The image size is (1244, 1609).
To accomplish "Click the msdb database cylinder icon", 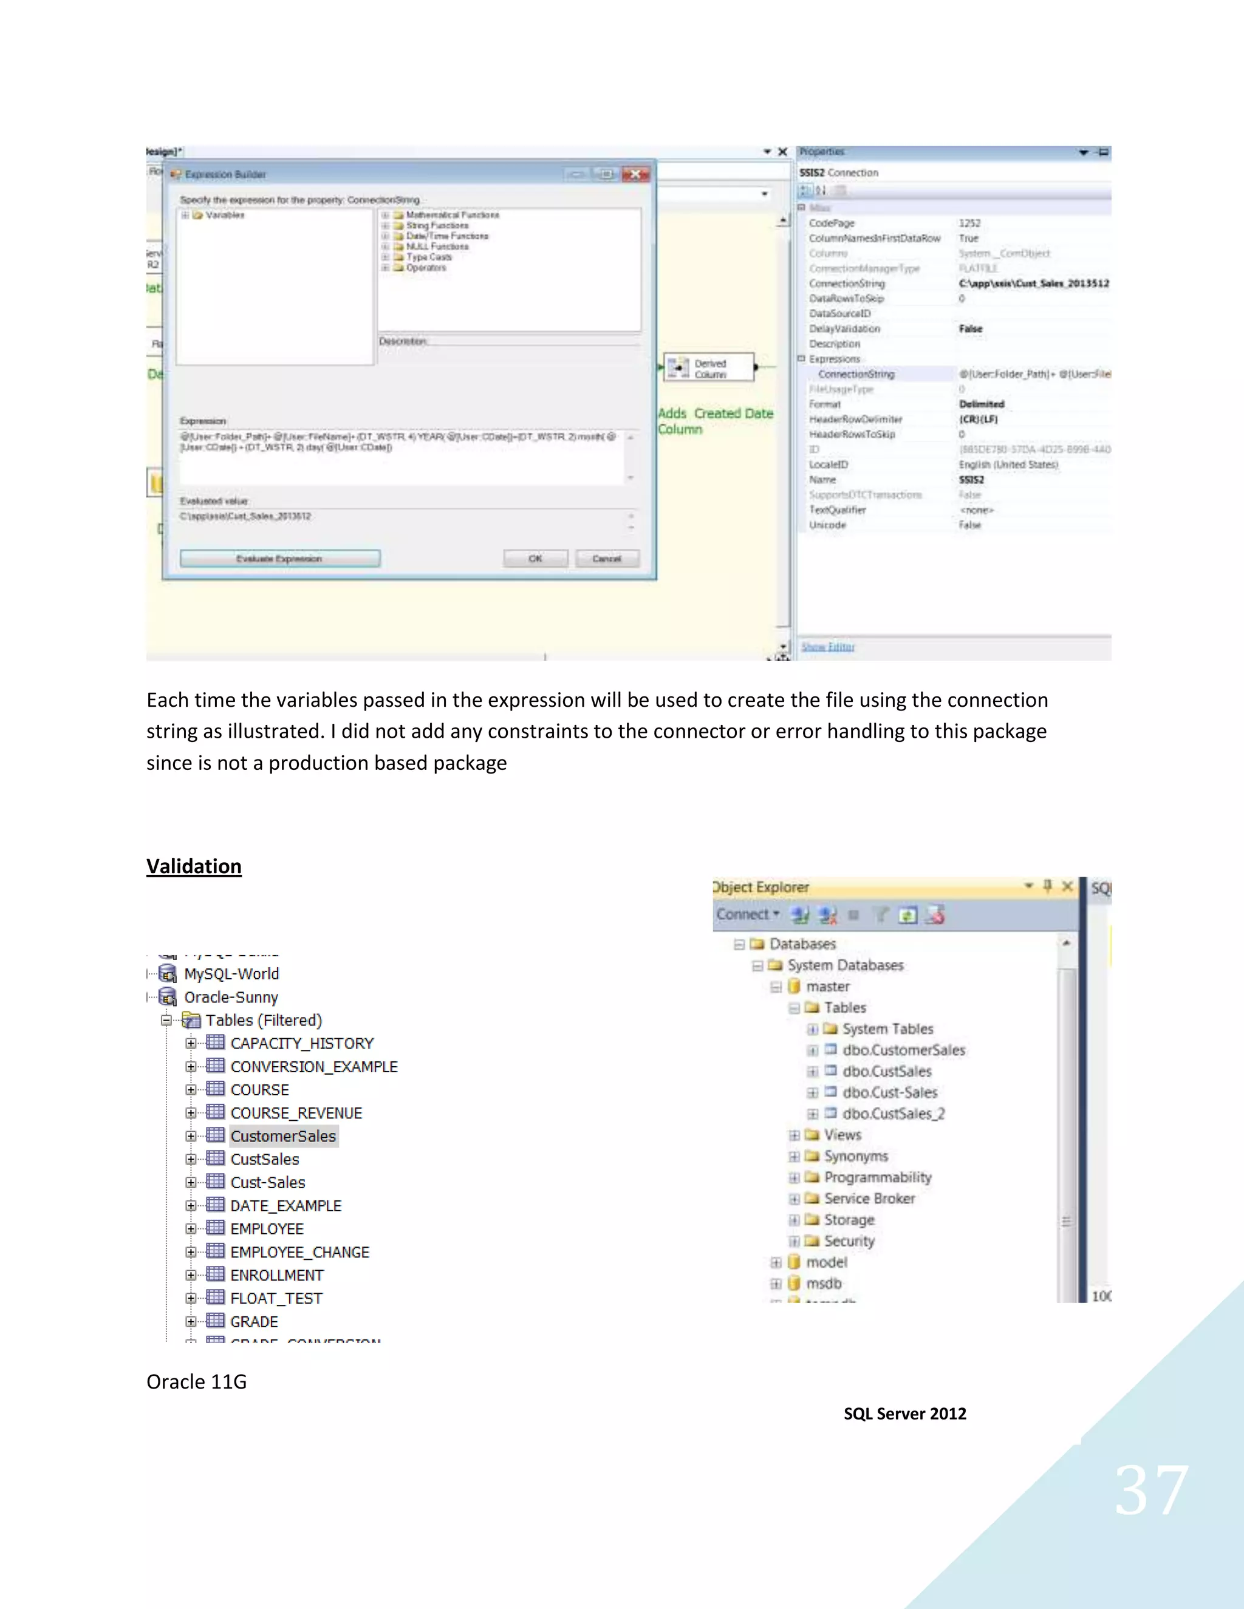I will 794,1282.
